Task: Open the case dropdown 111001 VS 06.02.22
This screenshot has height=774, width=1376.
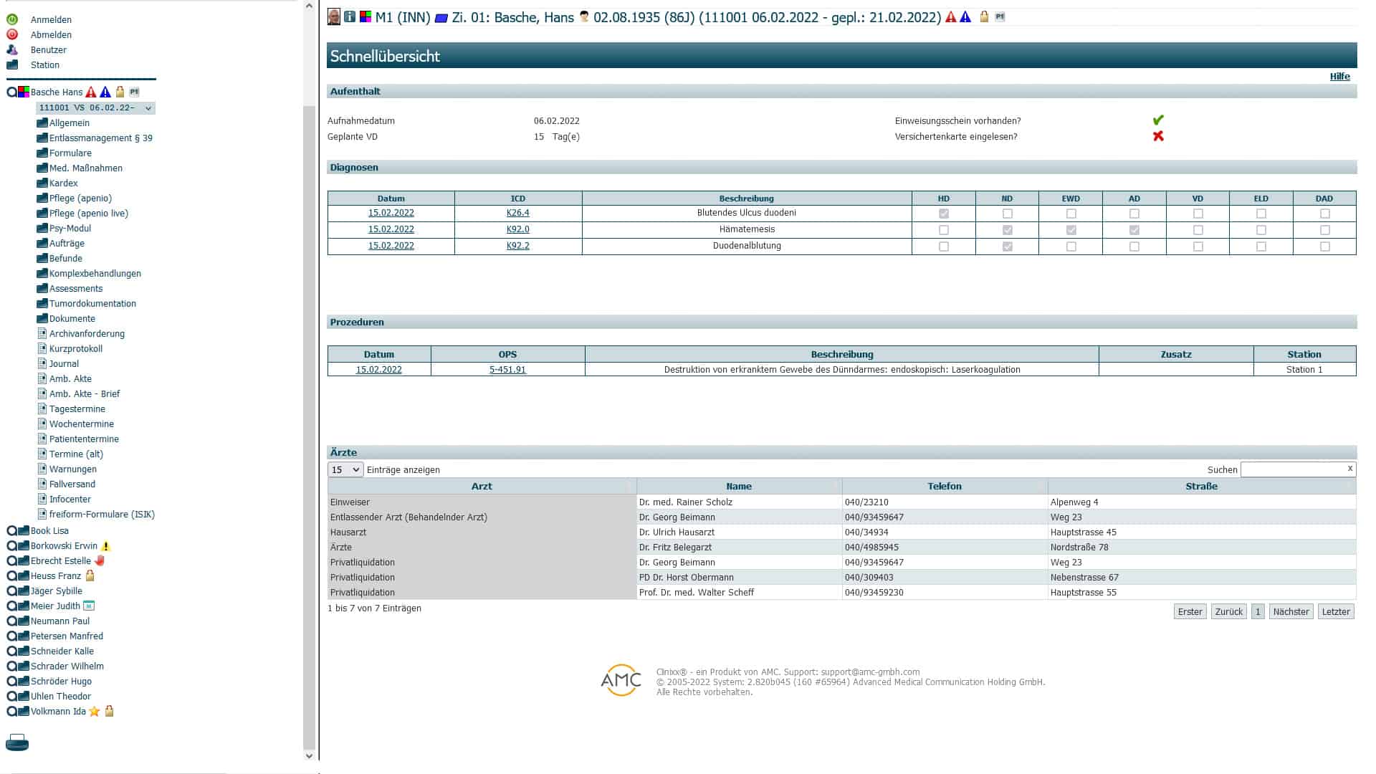Action: click(x=95, y=108)
